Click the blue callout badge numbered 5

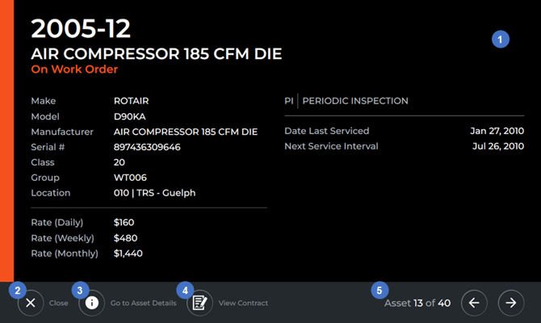380,289
